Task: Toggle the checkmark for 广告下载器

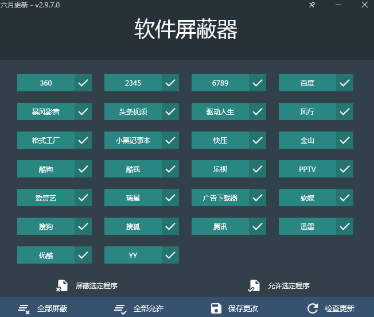Action: point(258,198)
